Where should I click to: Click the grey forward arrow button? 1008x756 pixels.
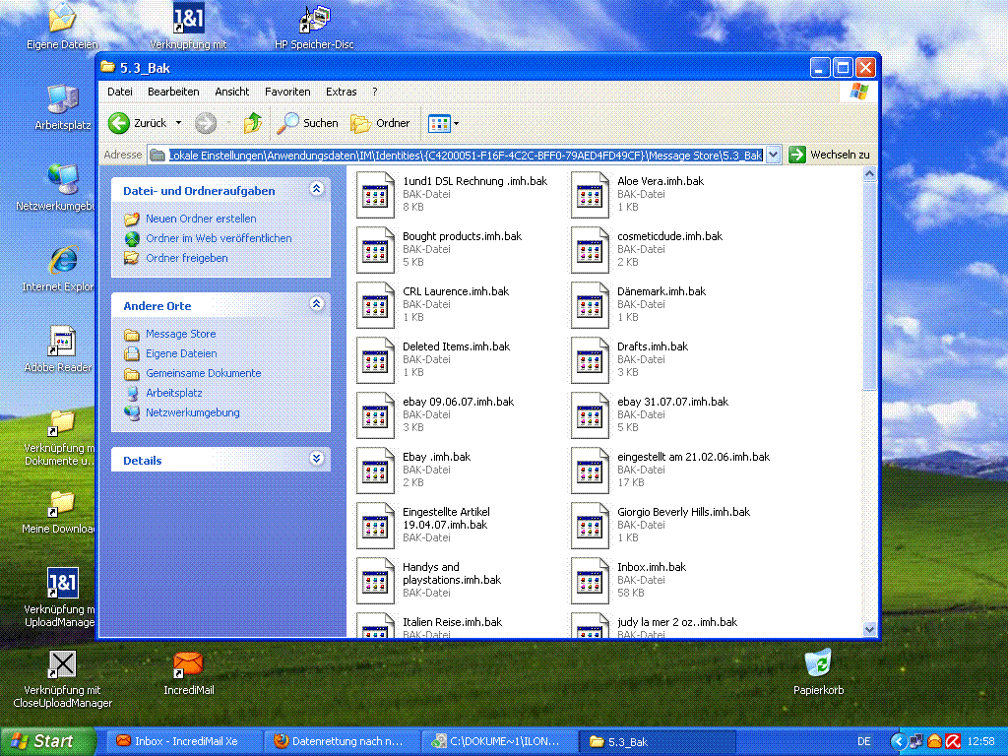click(206, 123)
